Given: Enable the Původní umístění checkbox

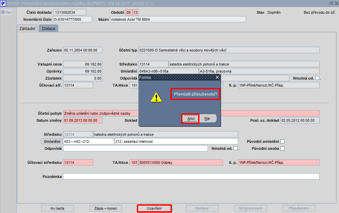Looking at the screenshot, I should coord(282,141).
